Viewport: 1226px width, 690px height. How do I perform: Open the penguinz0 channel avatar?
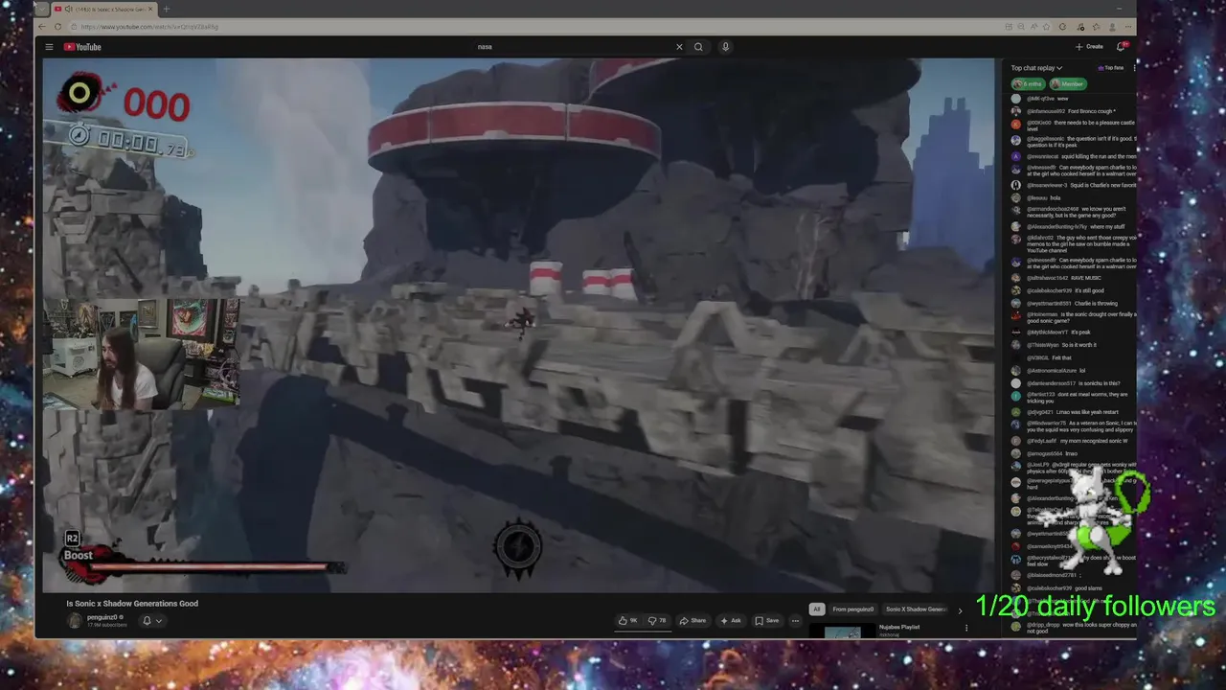click(x=74, y=620)
